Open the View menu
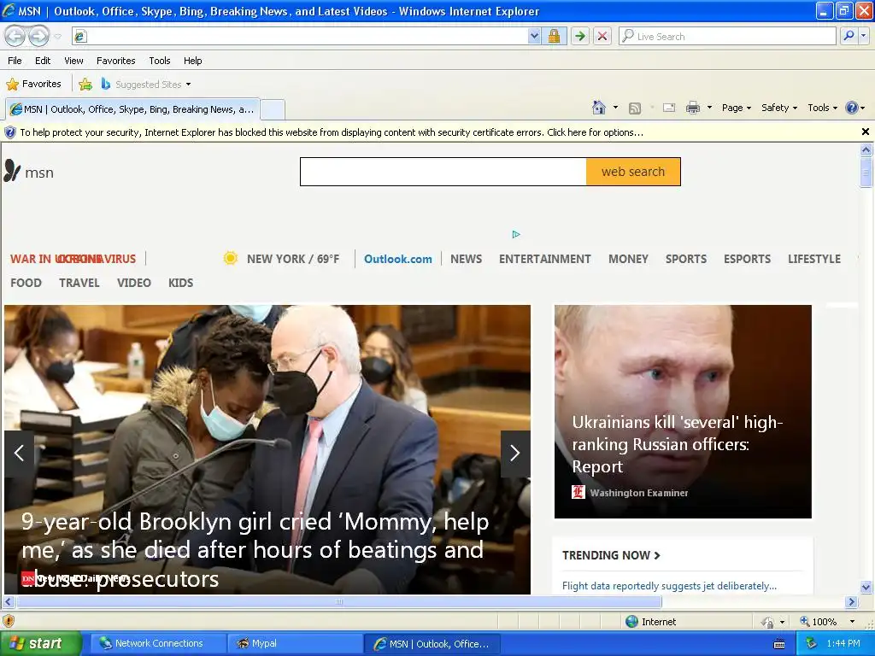Image resolution: width=875 pixels, height=656 pixels. [x=73, y=61]
